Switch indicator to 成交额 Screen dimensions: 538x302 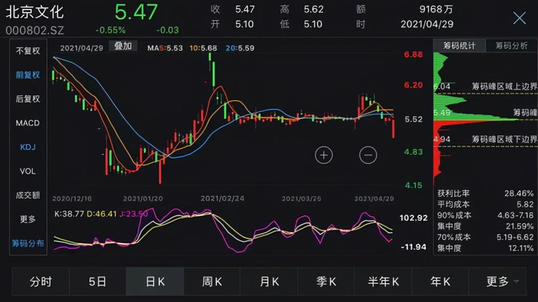pos(28,195)
